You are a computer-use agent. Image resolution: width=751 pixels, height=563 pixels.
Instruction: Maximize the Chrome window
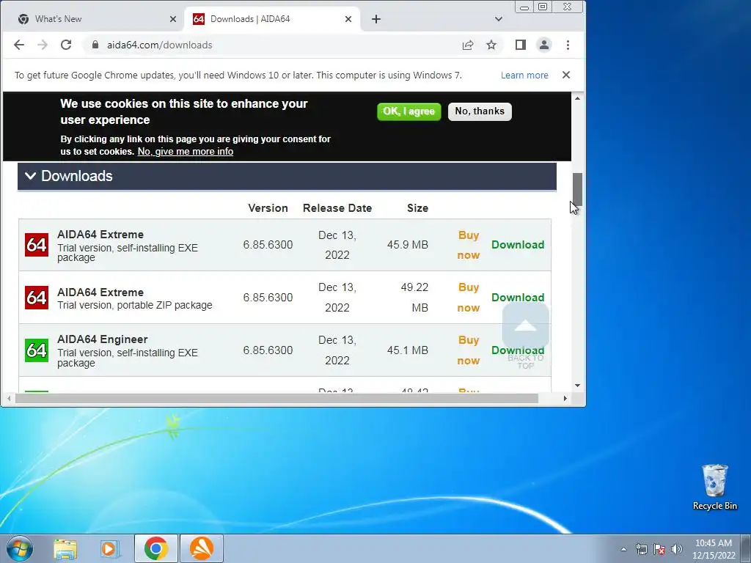tap(543, 7)
